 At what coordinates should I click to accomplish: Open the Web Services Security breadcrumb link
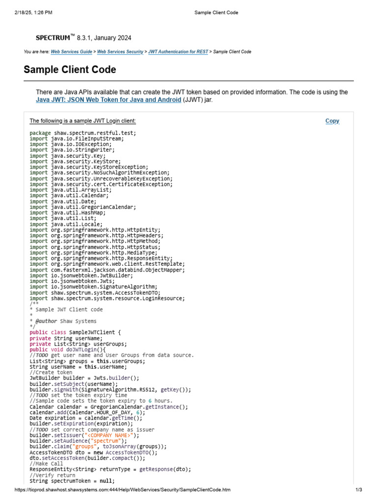tap(120, 51)
